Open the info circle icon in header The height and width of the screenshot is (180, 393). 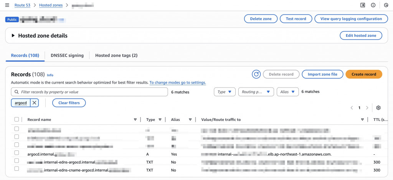[x=373, y=5]
